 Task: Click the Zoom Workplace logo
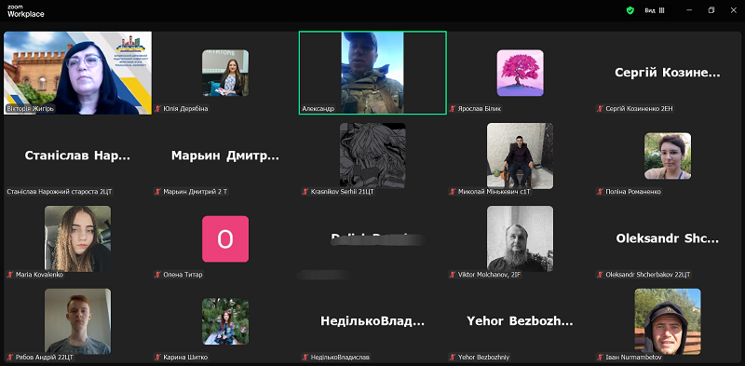click(26, 11)
